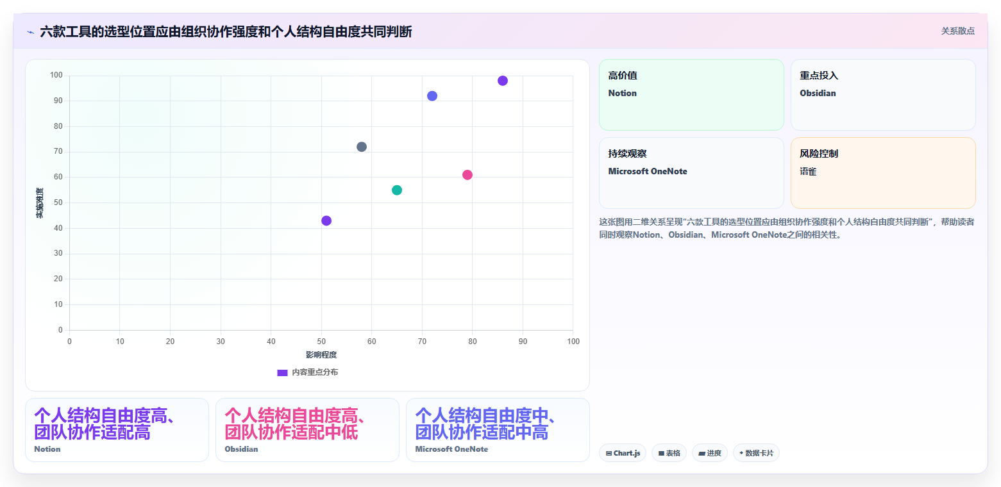Click the 影响程度 x-axis title
The width and height of the screenshot is (1001, 487).
click(321, 355)
